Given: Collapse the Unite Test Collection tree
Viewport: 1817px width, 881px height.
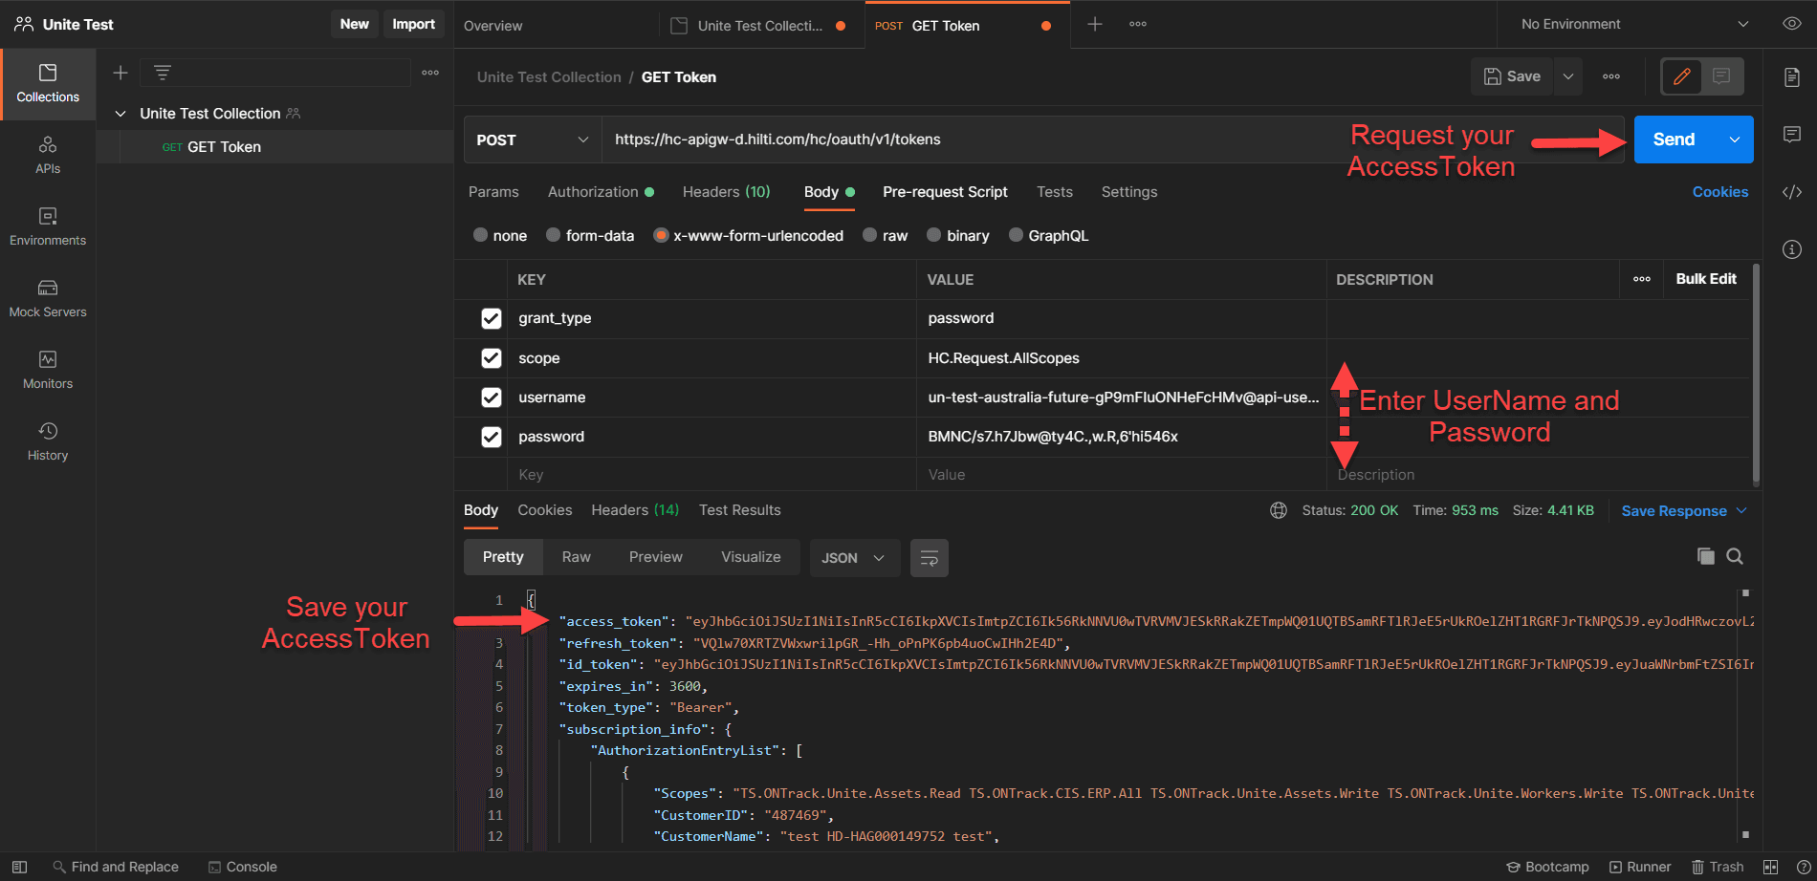Looking at the screenshot, I should click(120, 114).
